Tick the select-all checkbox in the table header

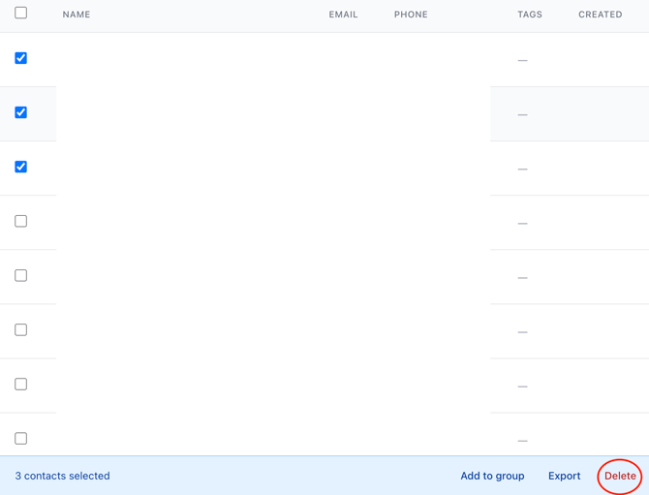tap(20, 13)
